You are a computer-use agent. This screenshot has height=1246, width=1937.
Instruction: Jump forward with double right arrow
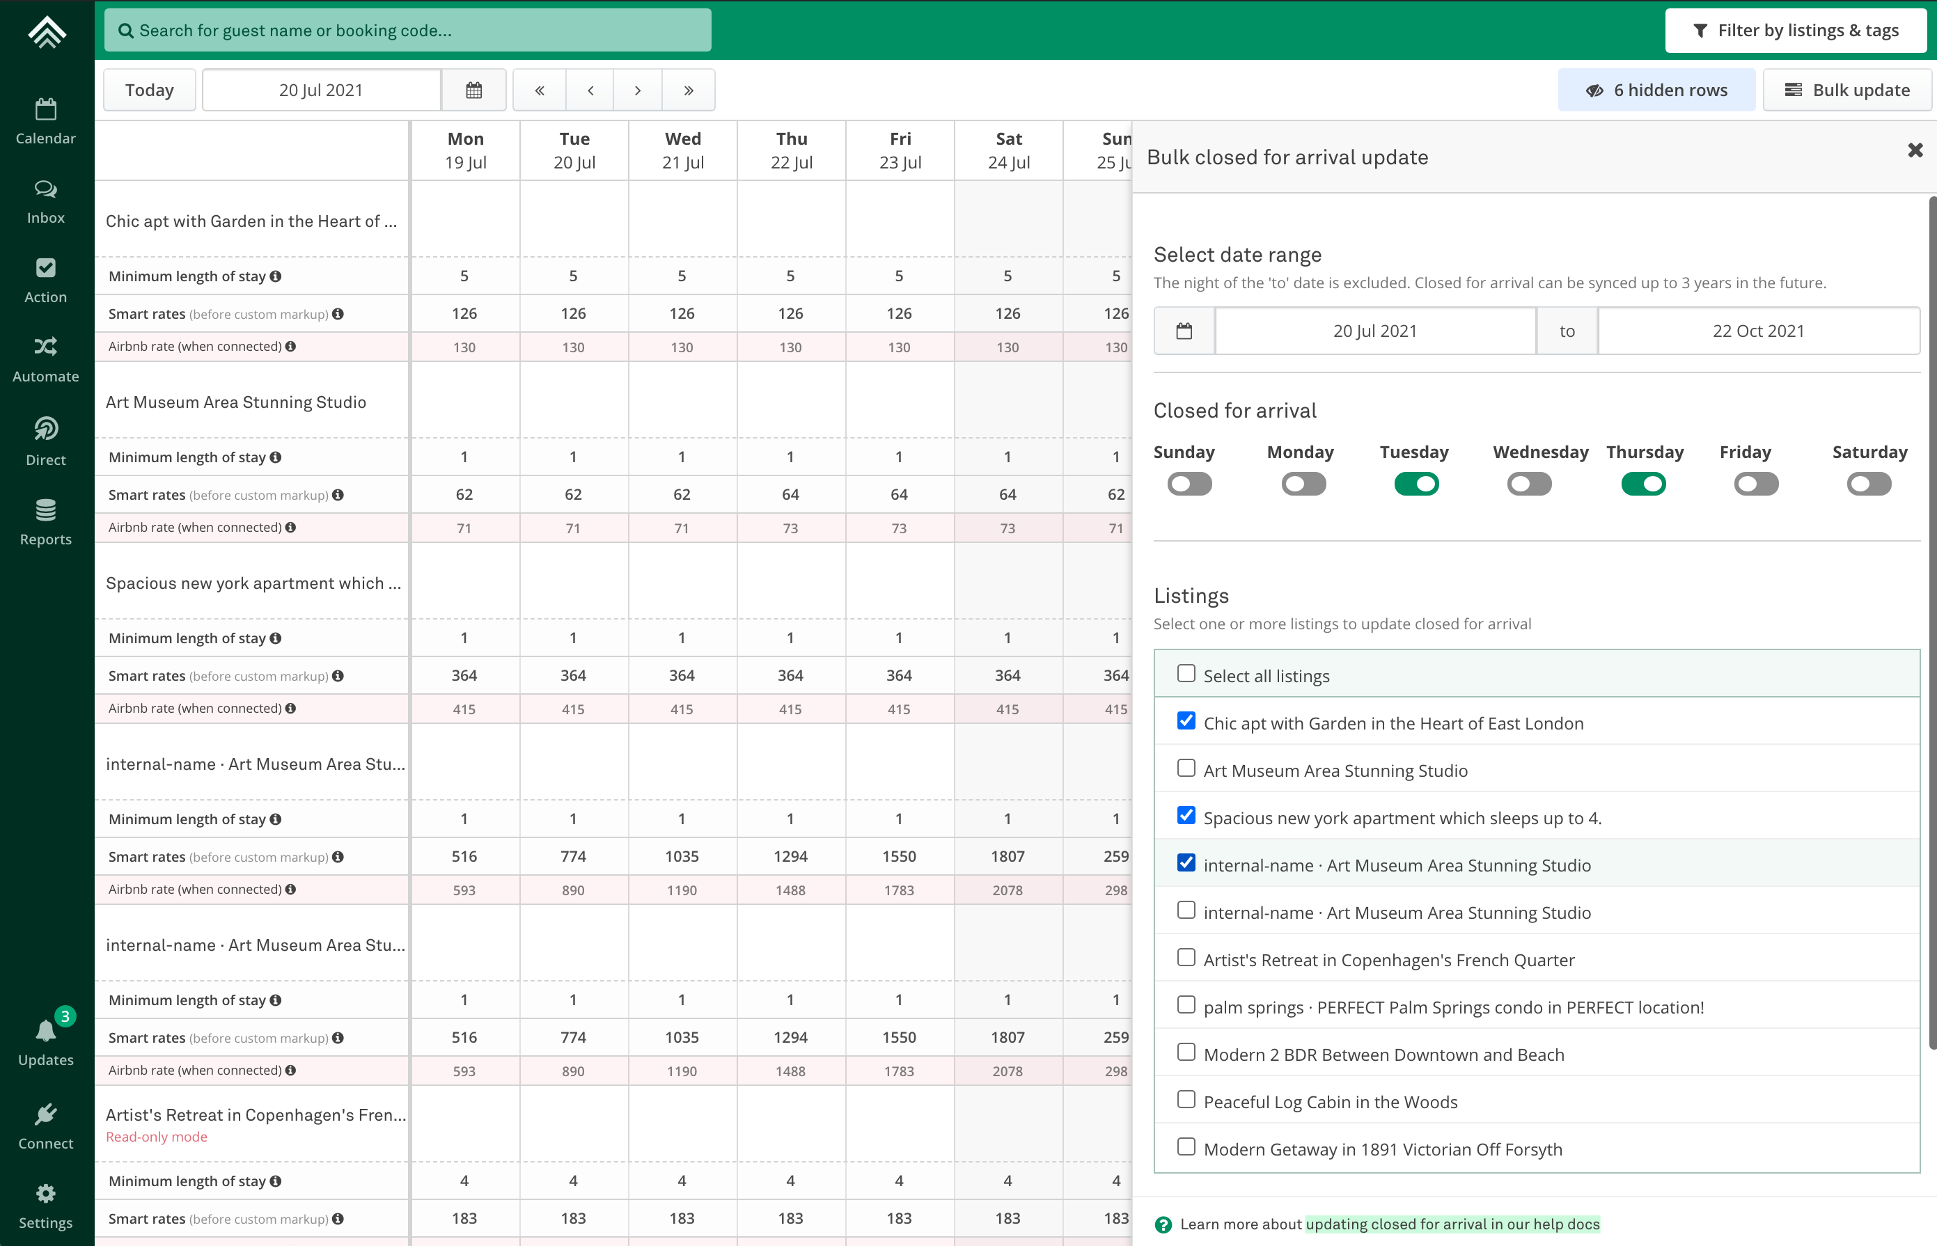[x=689, y=90]
